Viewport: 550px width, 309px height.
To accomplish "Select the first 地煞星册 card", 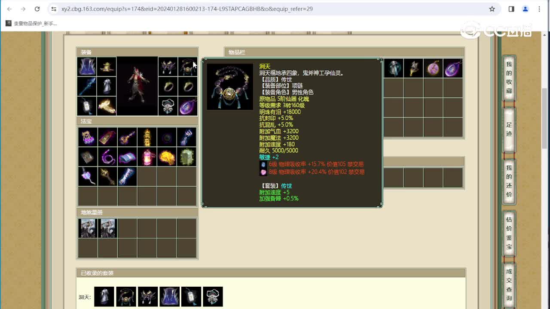I will pos(88,228).
